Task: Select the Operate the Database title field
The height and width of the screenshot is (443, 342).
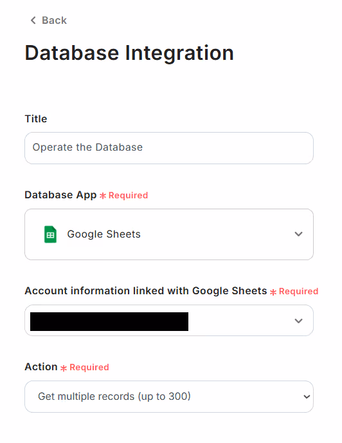Action: tap(169, 147)
